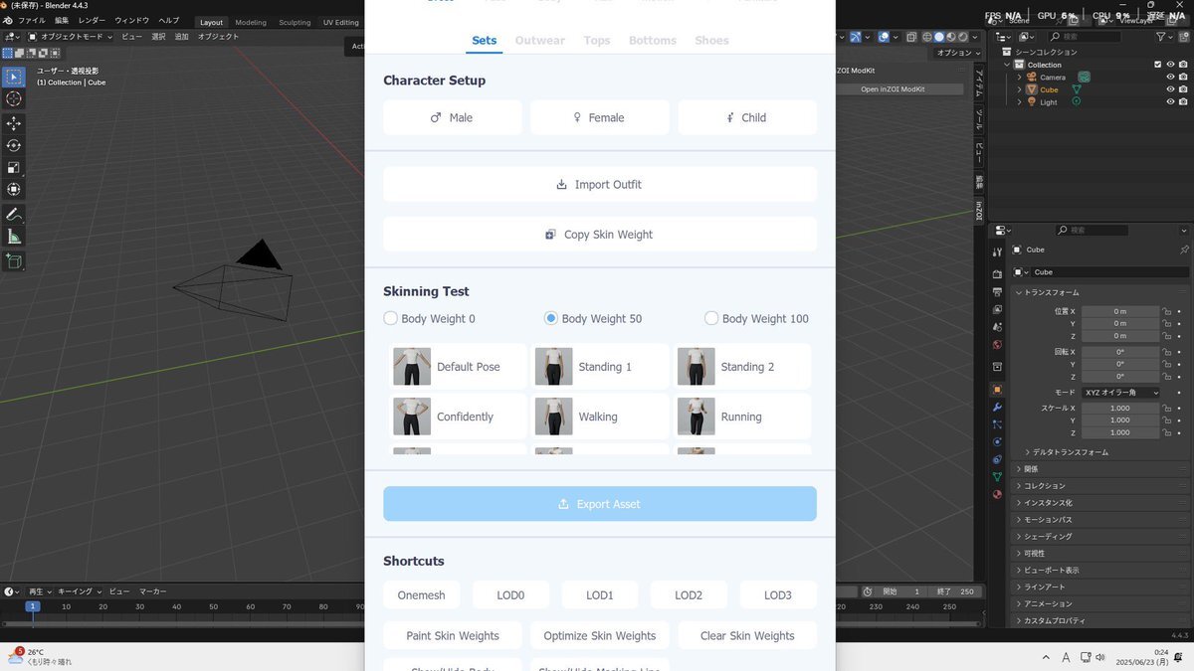
Task: Open the Object Constraints properties tab icon
Action: coord(997,459)
